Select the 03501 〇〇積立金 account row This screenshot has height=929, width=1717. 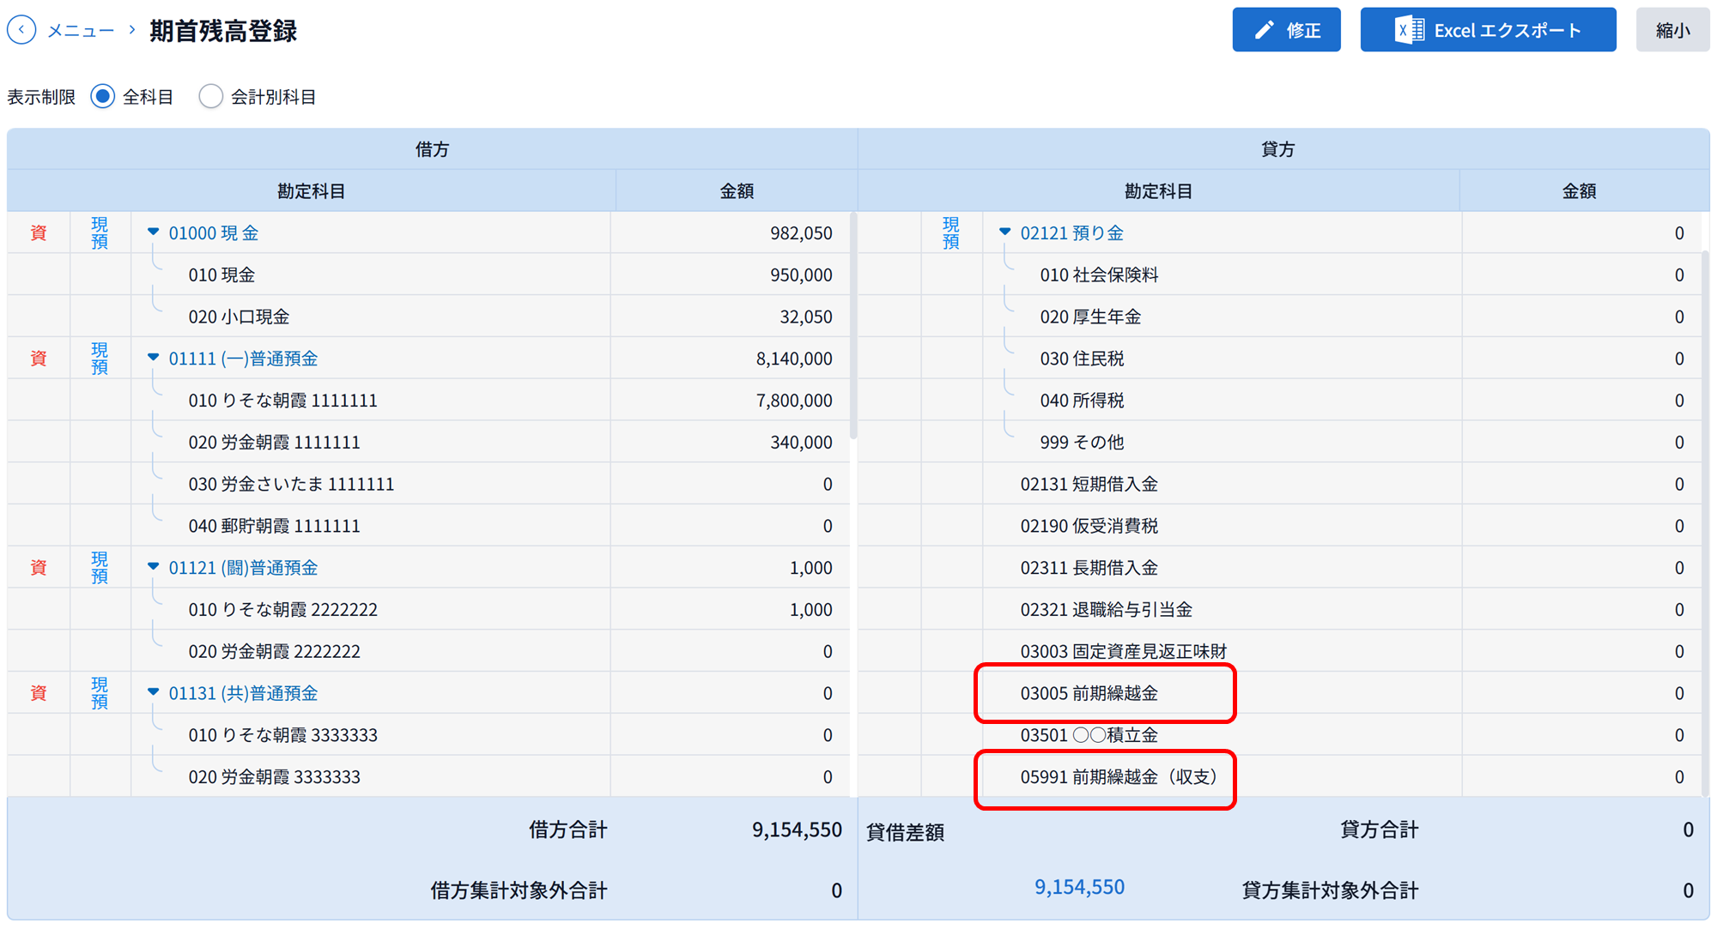click(x=1280, y=735)
